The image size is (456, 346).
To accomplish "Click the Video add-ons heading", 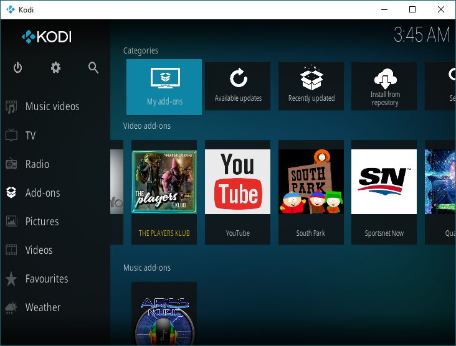I will click(x=147, y=126).
